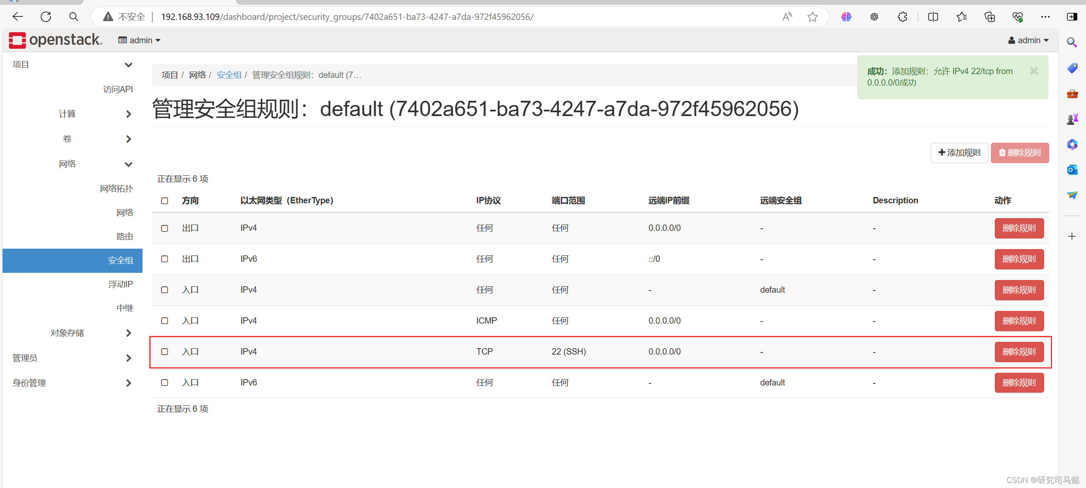Viewport: 1086px width, 488px height.
Task: Click the 网络 section menu item
Action: (67, 164)
